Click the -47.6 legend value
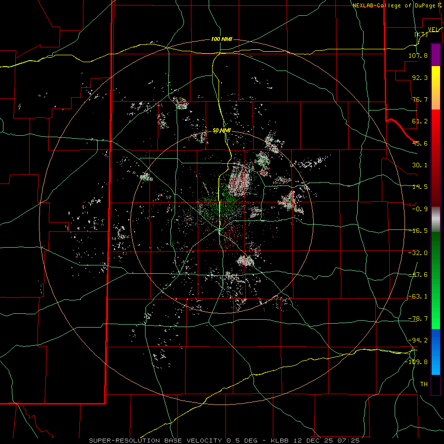Screen dimensions: 444x444 click(418, 275)
